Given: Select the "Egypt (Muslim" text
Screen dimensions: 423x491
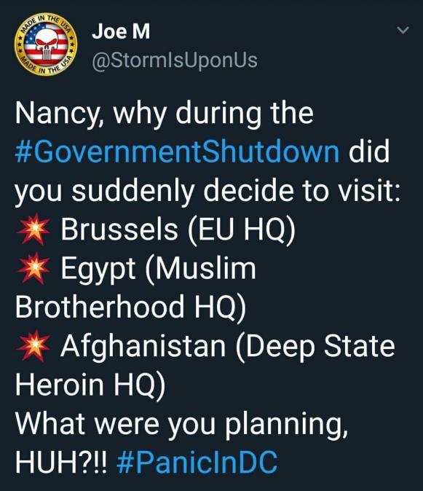Looking at the screenshot, I should point(158,268).
